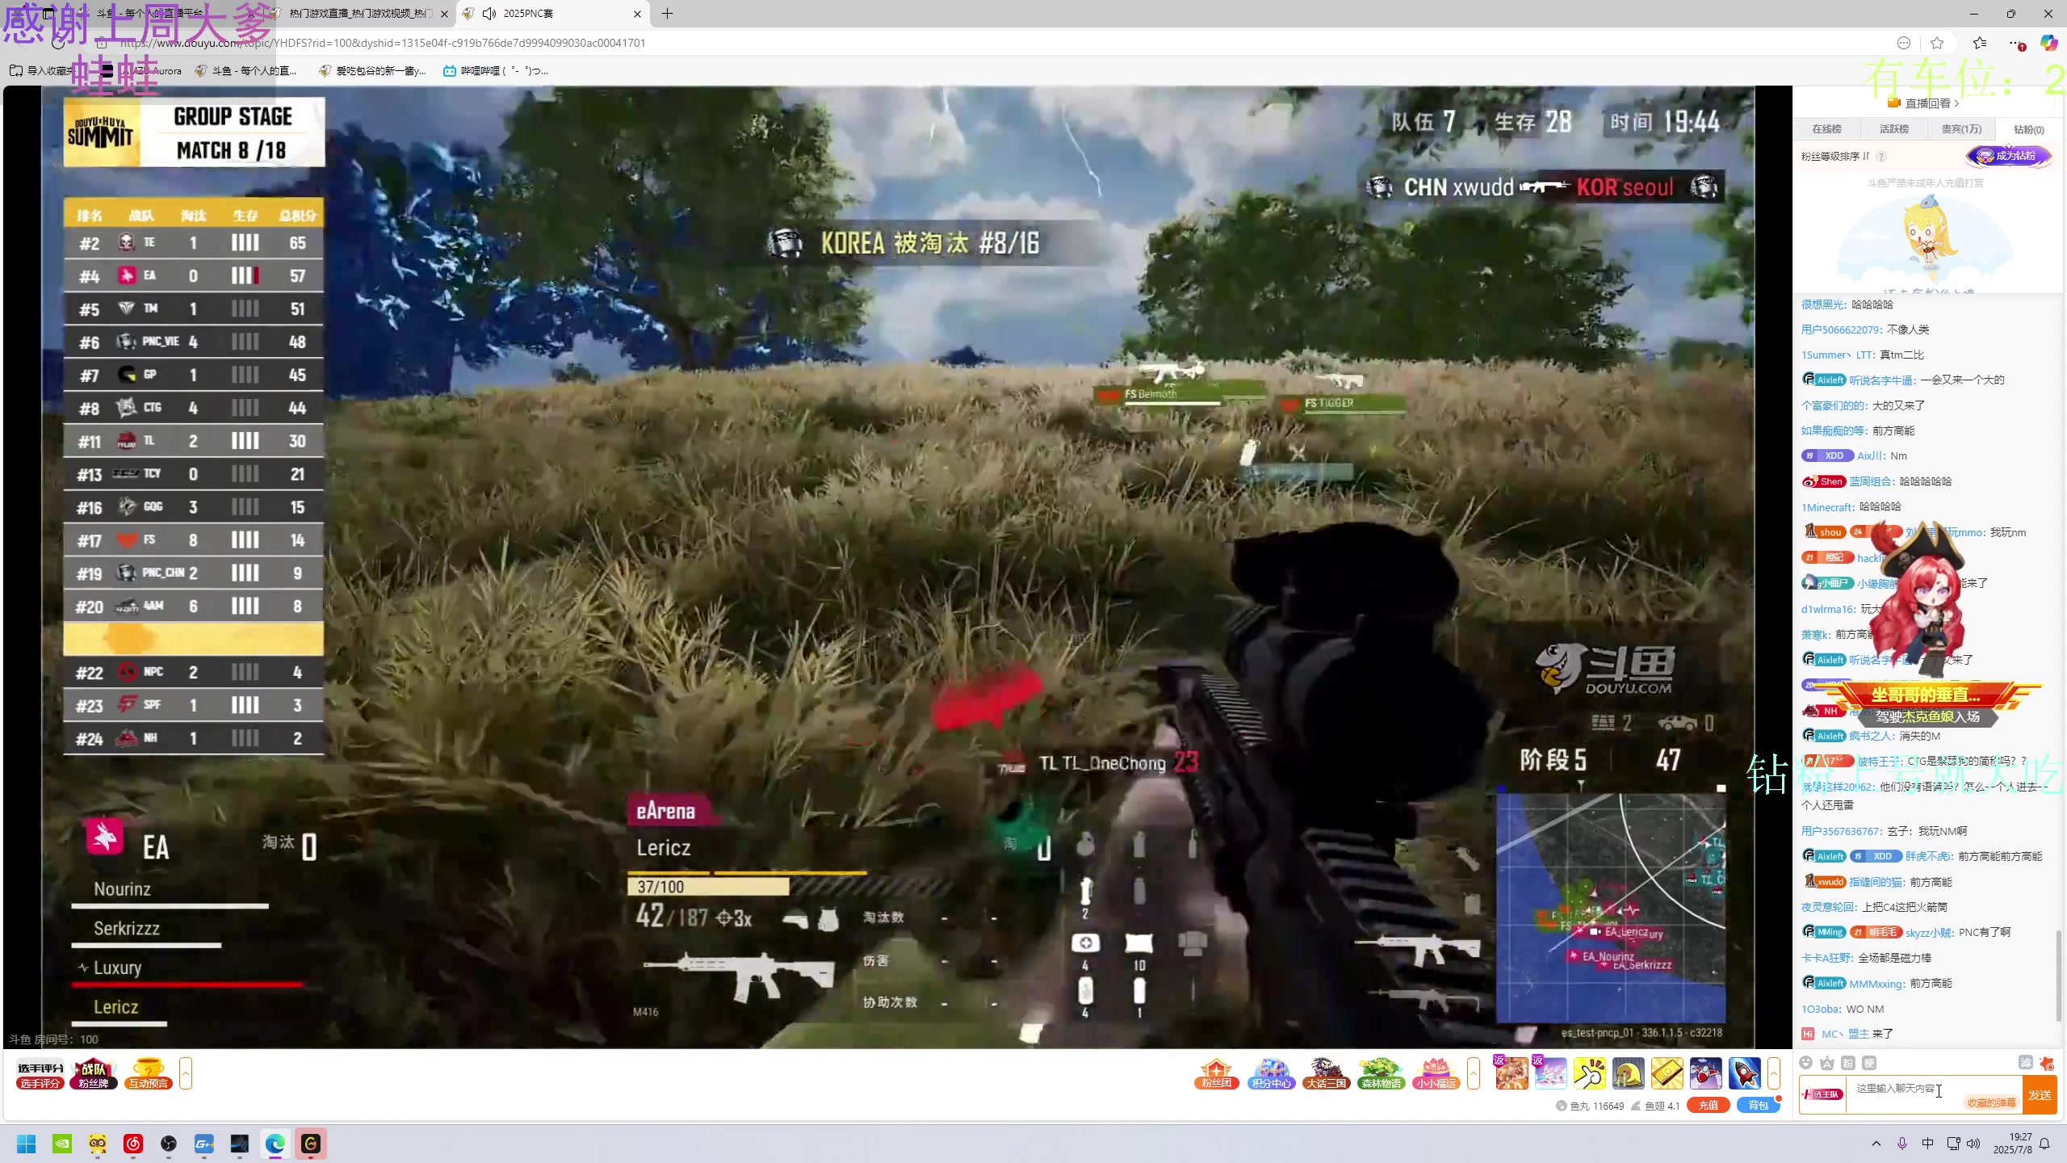Add page to favorites star icon

coord(1937,43)
